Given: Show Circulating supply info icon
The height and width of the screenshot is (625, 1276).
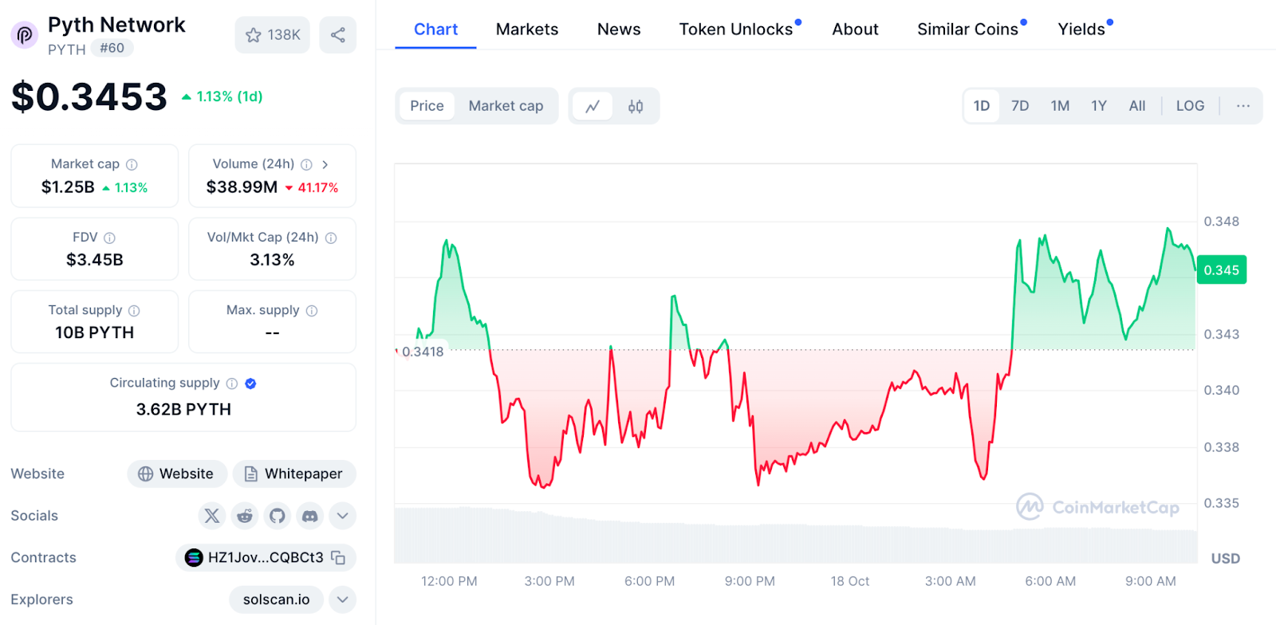Looking at the screenshot, I should tap(232, 383).
